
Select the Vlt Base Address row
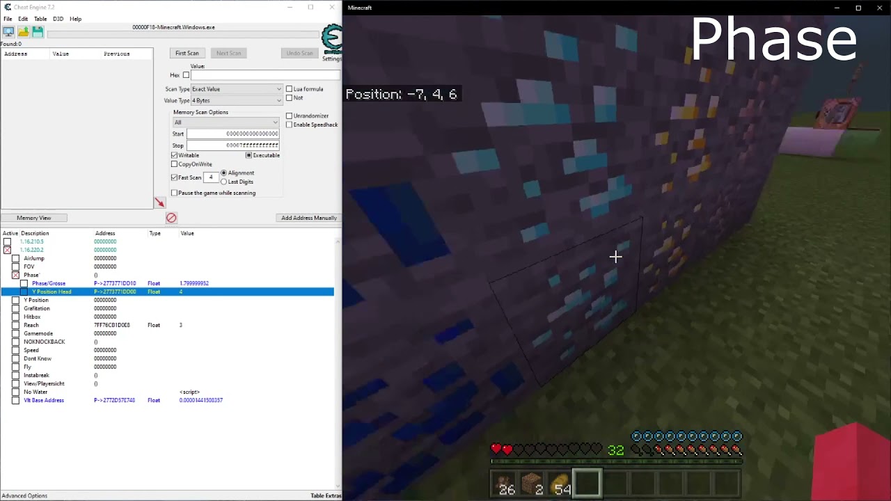point(167,400)
